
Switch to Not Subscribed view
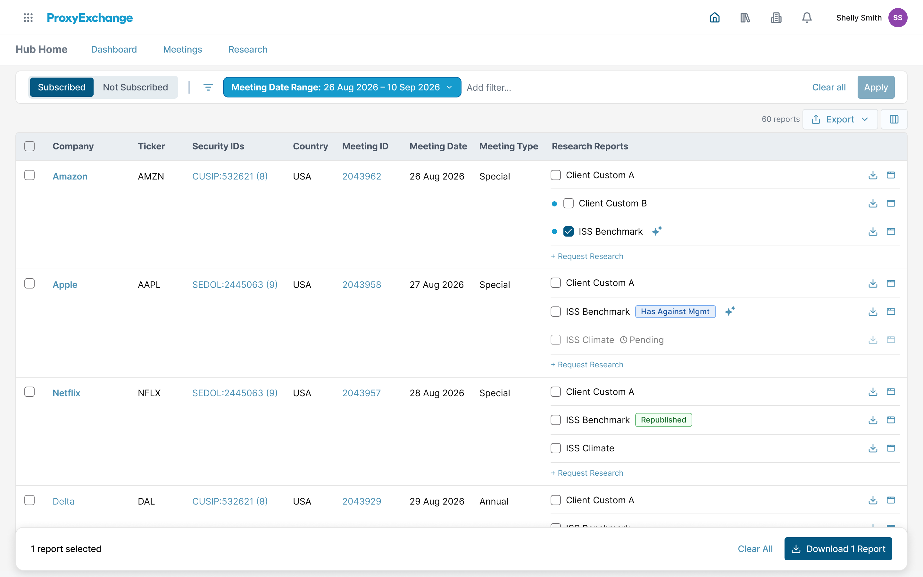tap(135, 88)
